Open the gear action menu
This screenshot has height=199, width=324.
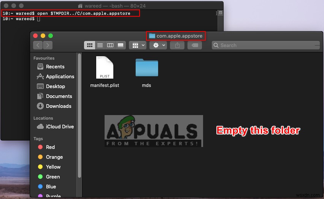pos(158,45)
